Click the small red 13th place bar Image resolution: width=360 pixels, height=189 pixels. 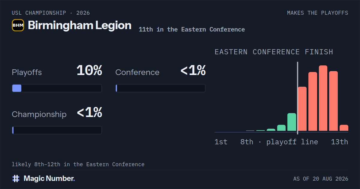344,128
